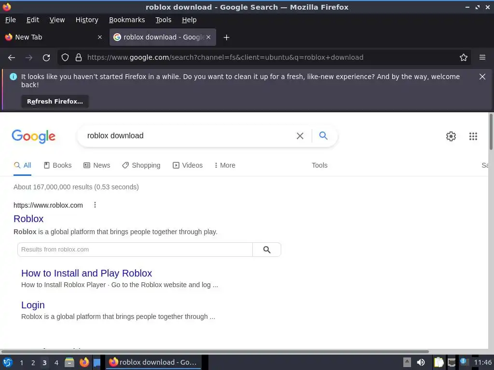494x370 pixels.
Task: Expand the More search categories dropdown
Action: (225, 166)
